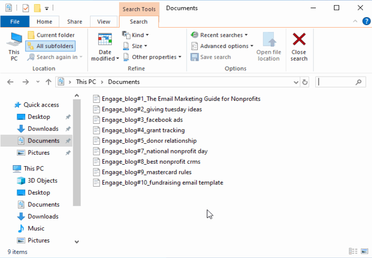Screen dimensions: 372x258
Task: Click the refresh icon beside address bar
Action: (305, 82)
